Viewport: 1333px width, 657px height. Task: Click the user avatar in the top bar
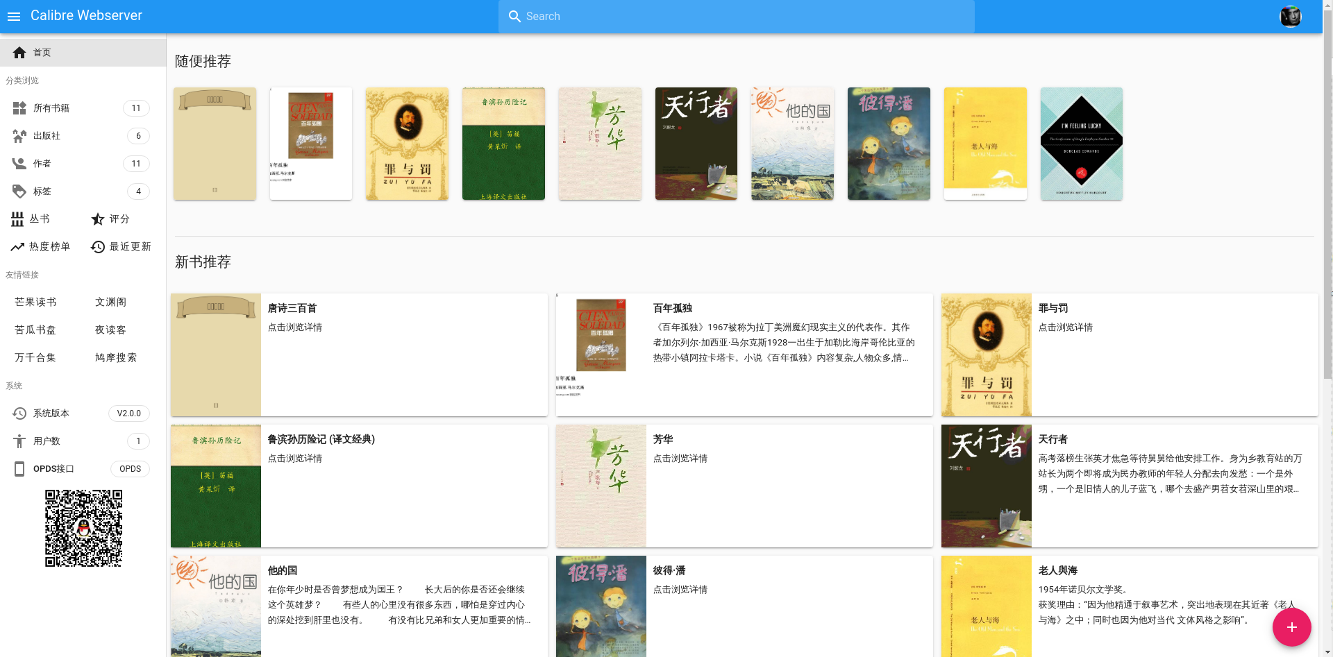(x=1290, y=16)
